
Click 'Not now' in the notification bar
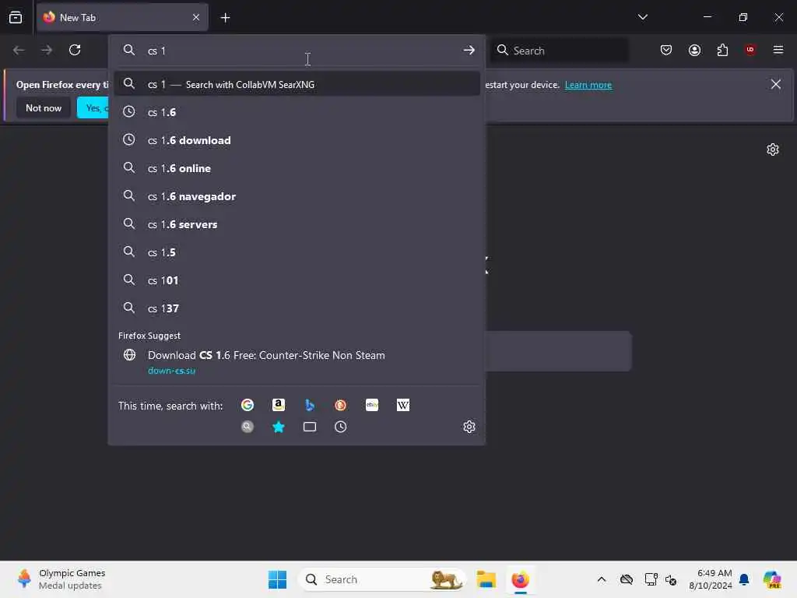[x=44, y=107]
